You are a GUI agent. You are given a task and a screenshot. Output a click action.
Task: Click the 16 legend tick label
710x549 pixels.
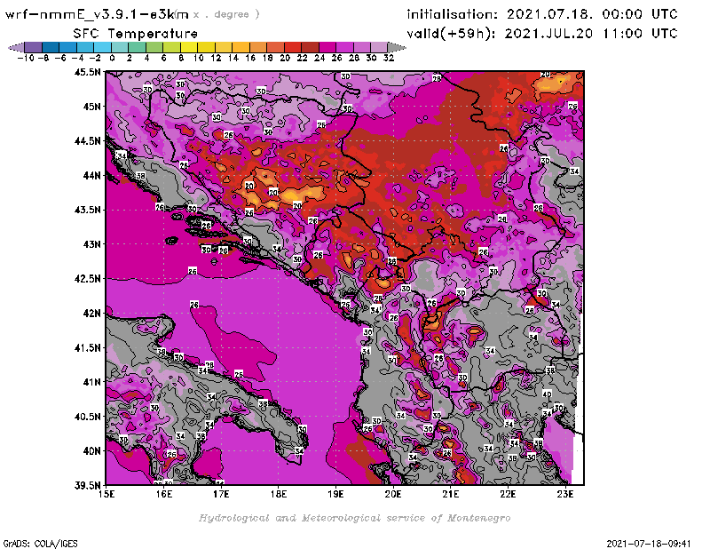[250, 58]
